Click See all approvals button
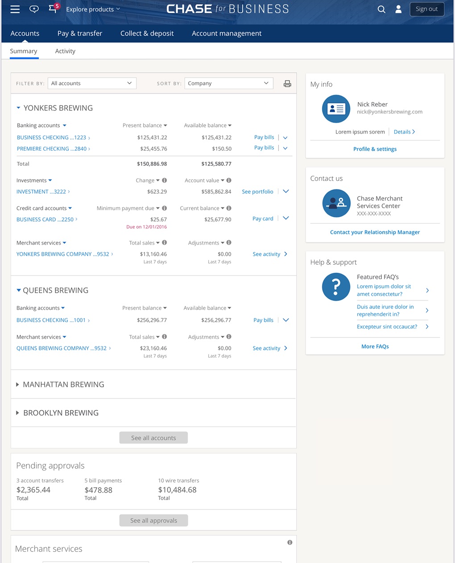455x563 pixels. (x=153, y=520)
